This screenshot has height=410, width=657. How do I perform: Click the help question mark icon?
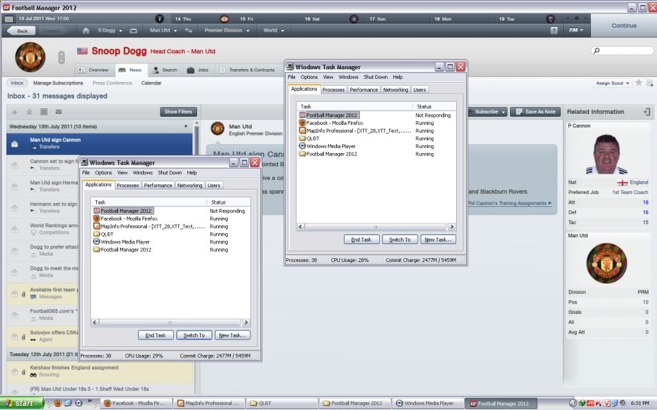(x=554, y=31)
